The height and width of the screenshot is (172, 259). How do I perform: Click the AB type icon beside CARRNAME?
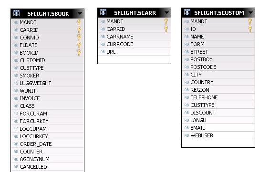click(x=103, y=37)
